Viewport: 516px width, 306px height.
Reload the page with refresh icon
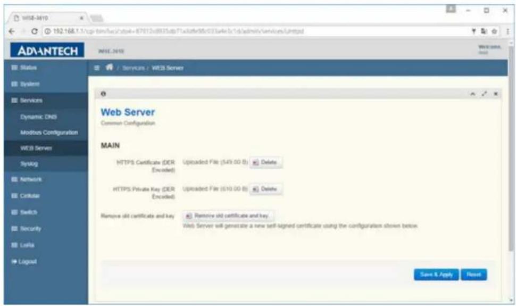click(34, 31)
